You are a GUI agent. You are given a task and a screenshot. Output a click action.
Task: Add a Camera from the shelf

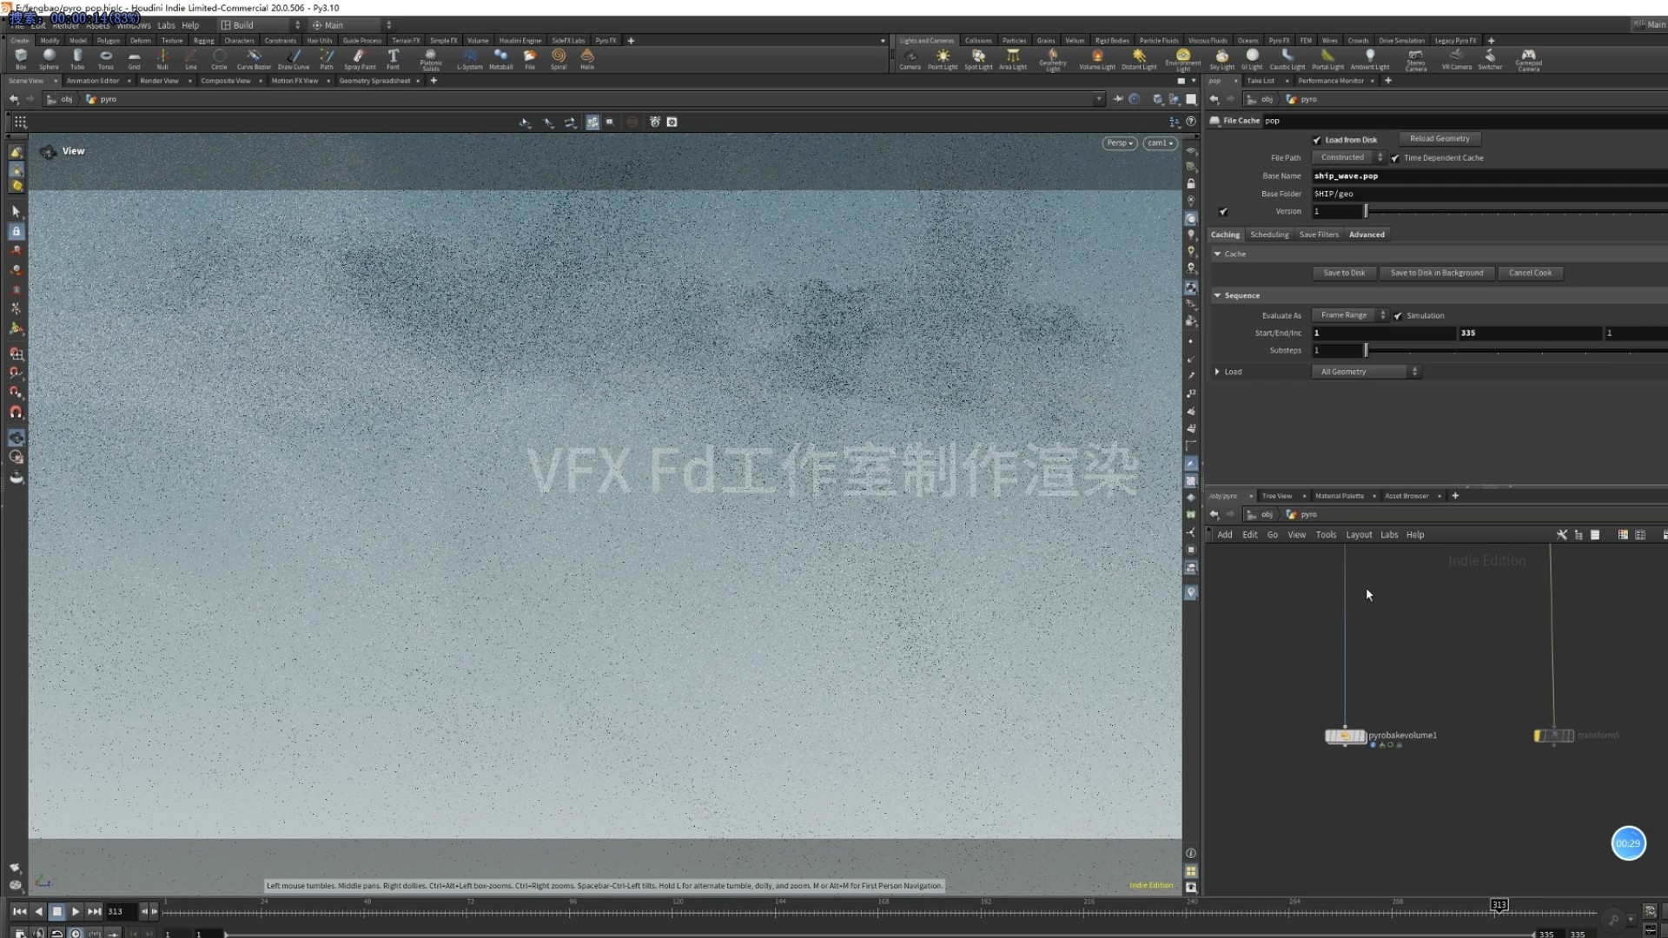[x=910, y=58]
